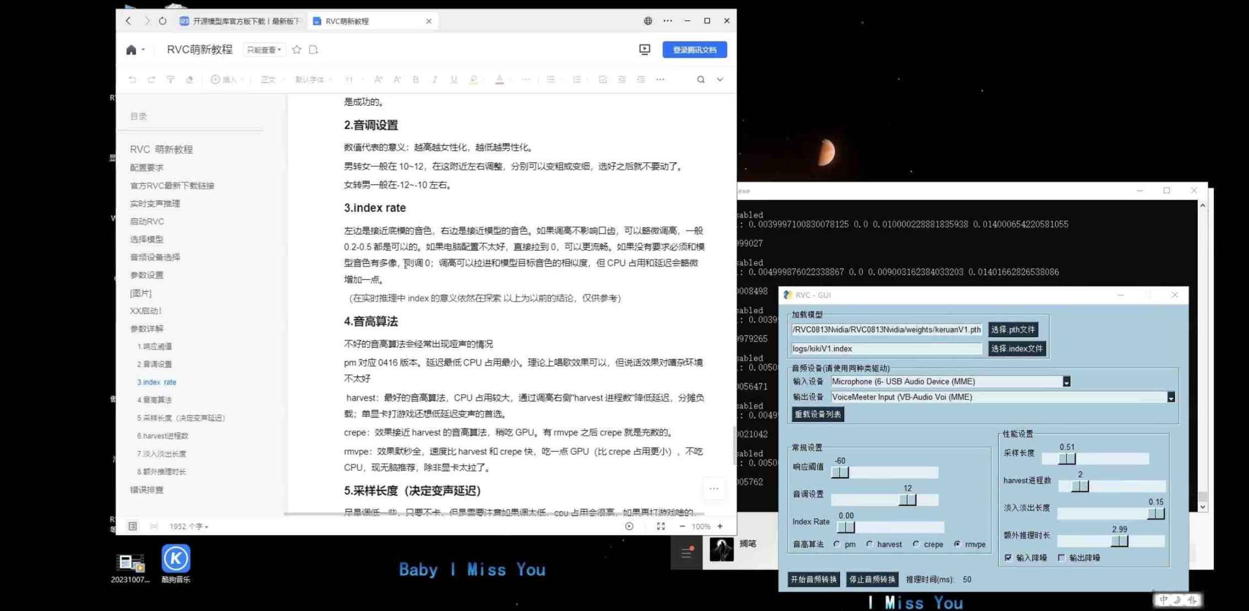Select 3.index rate in the document outline
The image size is (1249, 611).
click(156, 381)
